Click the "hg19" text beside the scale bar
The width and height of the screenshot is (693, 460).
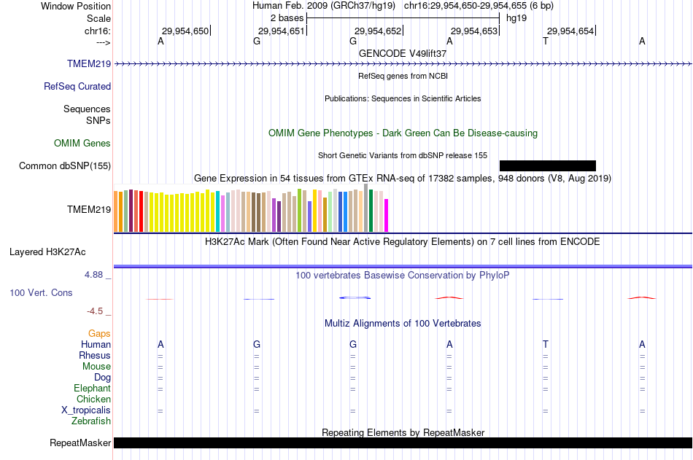pyautogui.click(x=516, y=18)
